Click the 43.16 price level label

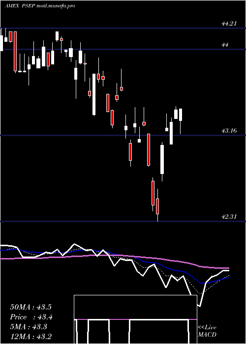229,131
